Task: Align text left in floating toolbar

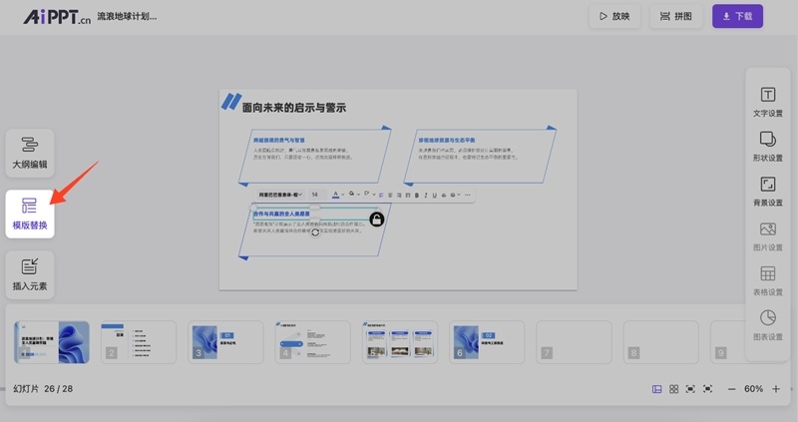Action: coord(381,195)
